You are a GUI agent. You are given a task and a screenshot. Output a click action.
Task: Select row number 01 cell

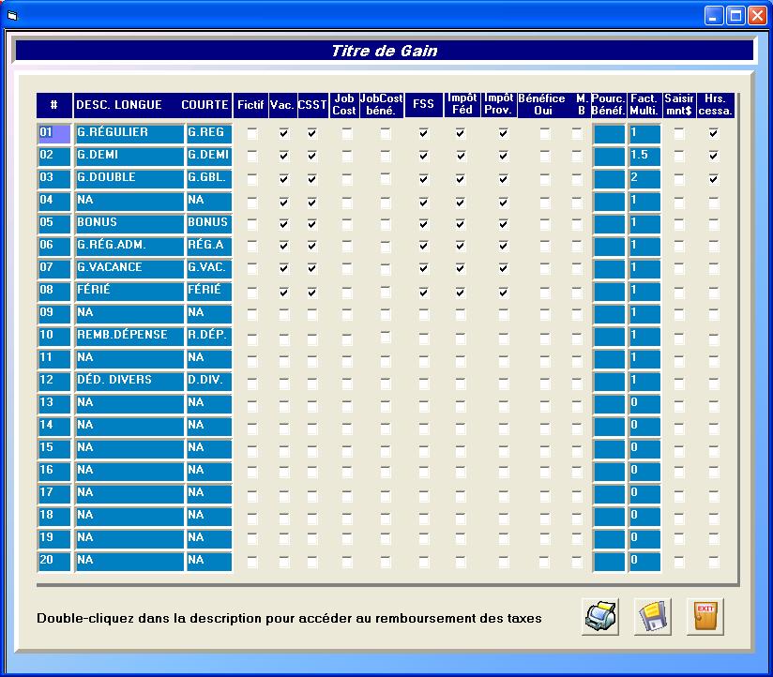(53, 133)
